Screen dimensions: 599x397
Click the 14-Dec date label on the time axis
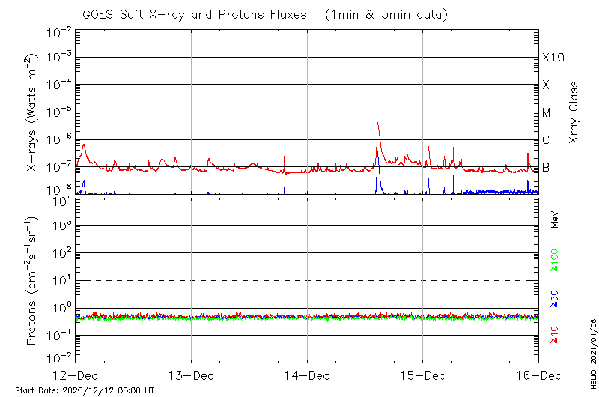307,375
